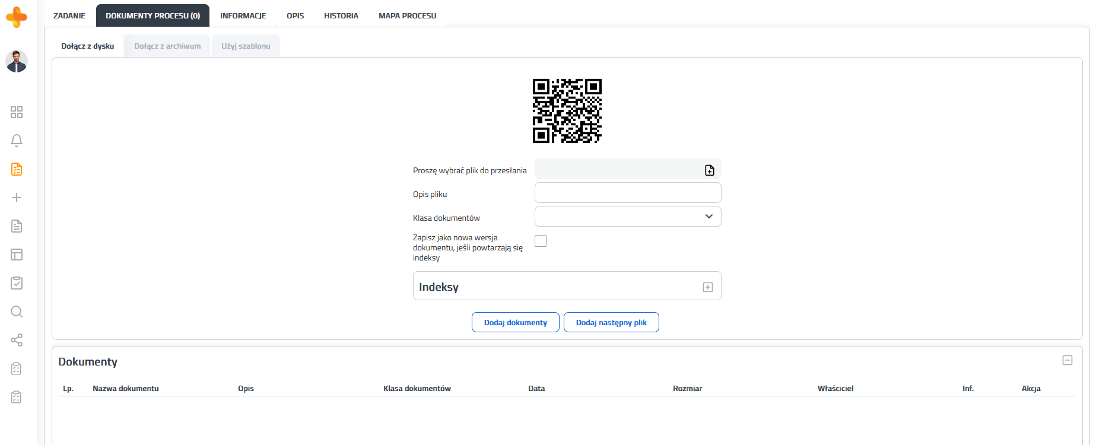Click the 'Inf.' column header
Image resolution: width=1093 pixels, height=445 pixels.
(x=968, y=389)
